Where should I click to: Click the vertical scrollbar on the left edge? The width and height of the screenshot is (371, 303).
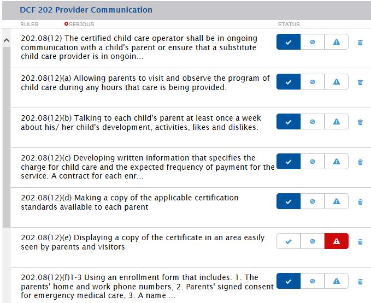pos(7,136)
